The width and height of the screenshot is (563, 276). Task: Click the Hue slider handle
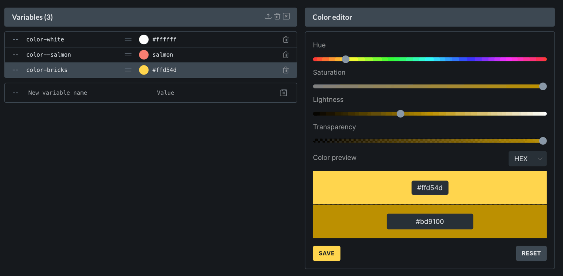pos(345,59)
